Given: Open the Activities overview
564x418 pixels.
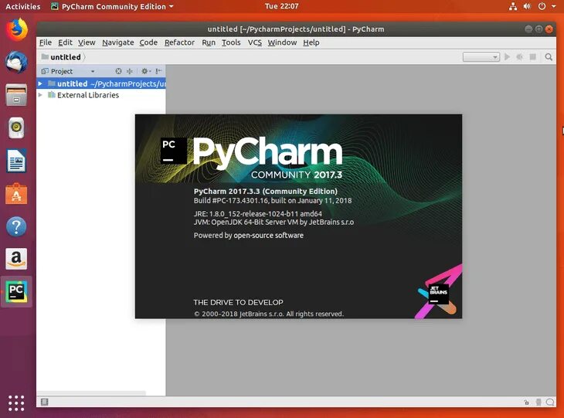Looking at the screenshot, I should point(22,6).
